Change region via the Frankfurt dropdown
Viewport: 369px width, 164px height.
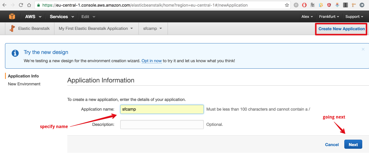[x=329, y=17]
